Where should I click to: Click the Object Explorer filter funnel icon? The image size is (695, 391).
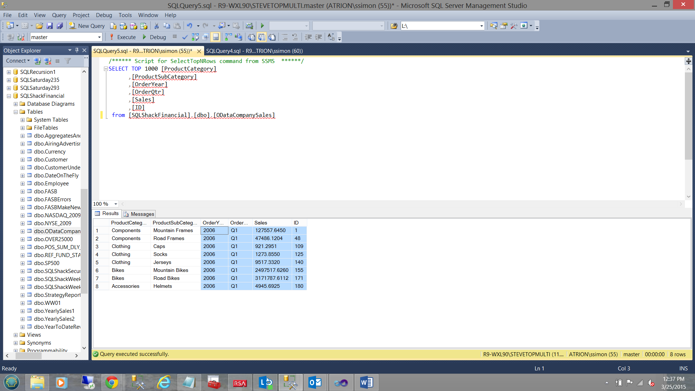coord(68,61)
